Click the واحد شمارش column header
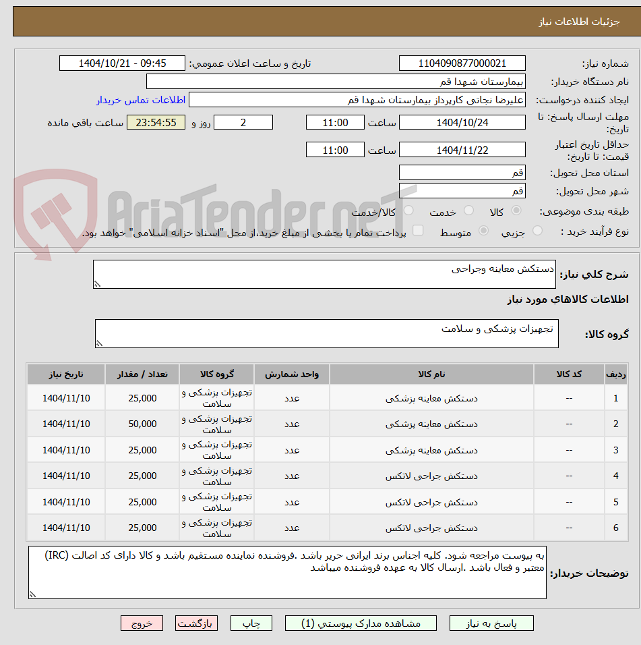This screenshot has height=645, width=641. [x=292, y=374]
